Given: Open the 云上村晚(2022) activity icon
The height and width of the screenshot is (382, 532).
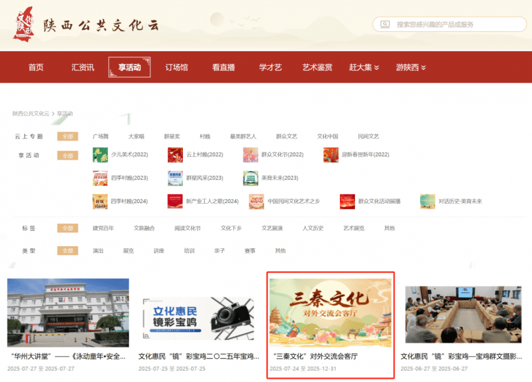Looking at the screenshot, I should point(175,155).
